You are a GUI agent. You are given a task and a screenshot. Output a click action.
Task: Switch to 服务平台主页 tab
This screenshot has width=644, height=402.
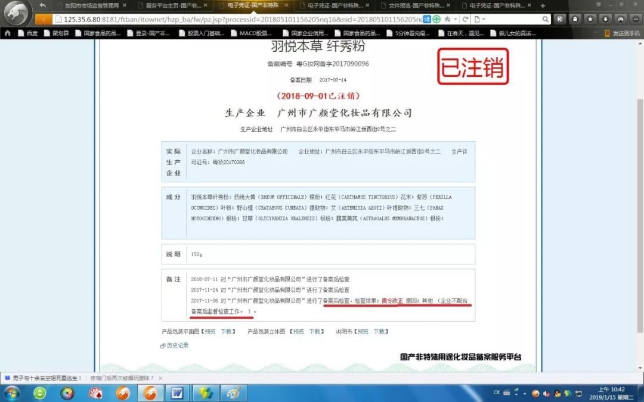click(x=172, y=5)
